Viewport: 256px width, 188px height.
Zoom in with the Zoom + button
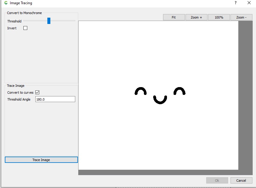(x=196, y=17)
